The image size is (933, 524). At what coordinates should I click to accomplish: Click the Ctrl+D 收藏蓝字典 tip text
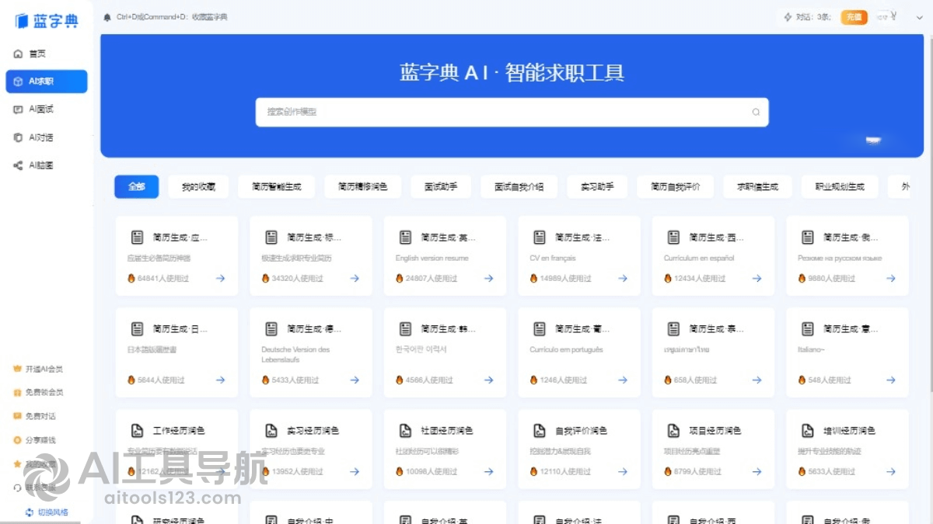point(172,17)
